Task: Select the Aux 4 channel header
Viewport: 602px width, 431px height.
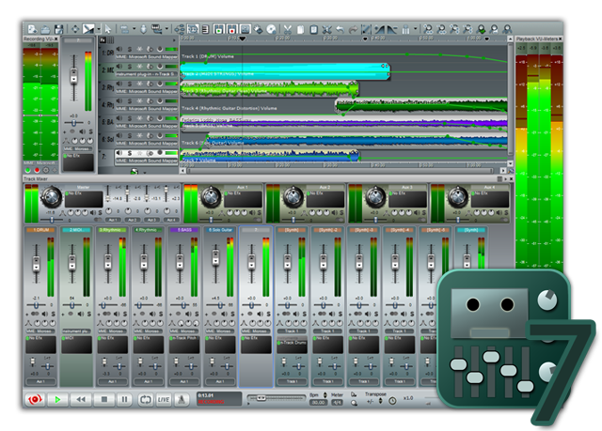Action: tap(489, 187)
